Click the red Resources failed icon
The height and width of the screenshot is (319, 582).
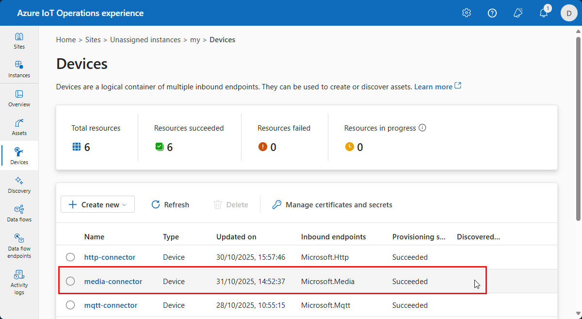pyautogui.click(x=263, y=147)
